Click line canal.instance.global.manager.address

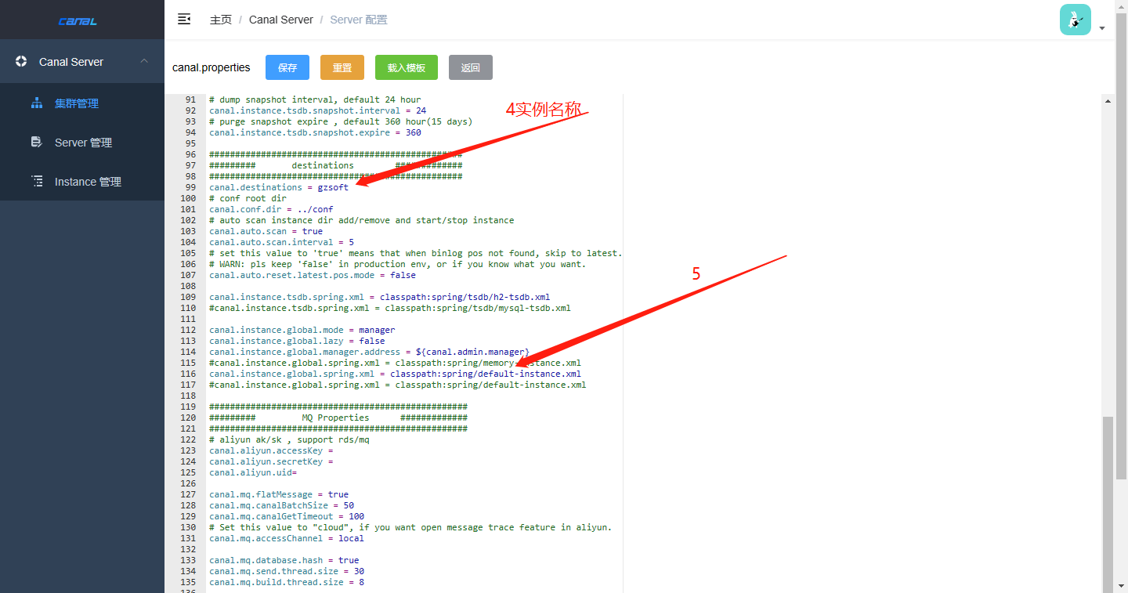click(x=369, y=352)
